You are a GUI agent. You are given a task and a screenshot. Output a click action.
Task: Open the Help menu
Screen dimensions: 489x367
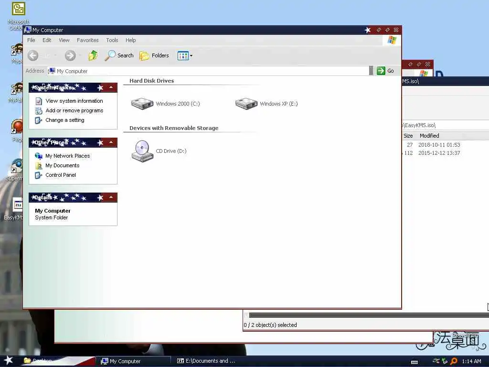click(131, 40)
